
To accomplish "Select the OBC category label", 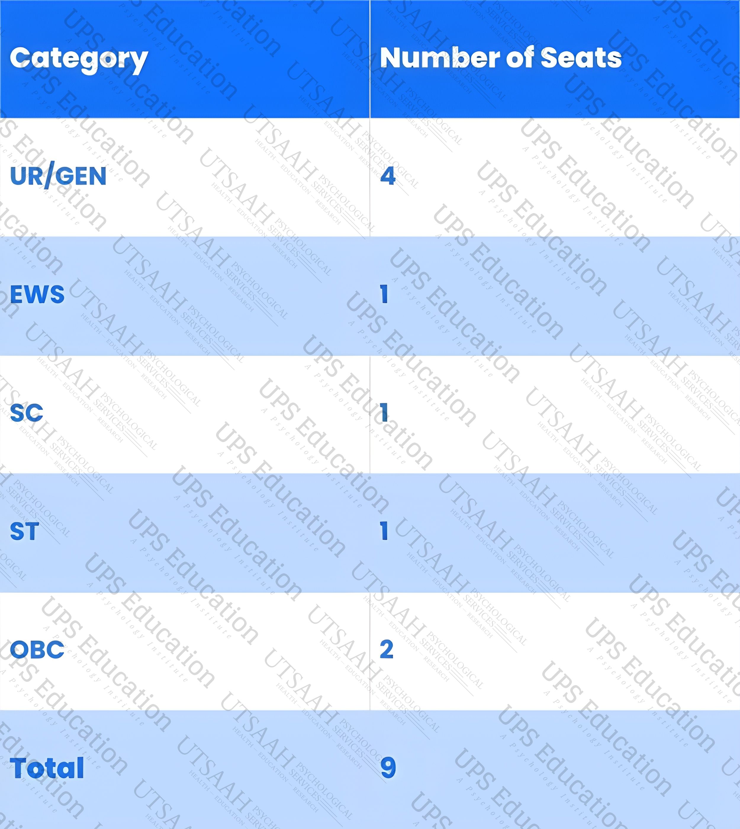I will point(37,650).
